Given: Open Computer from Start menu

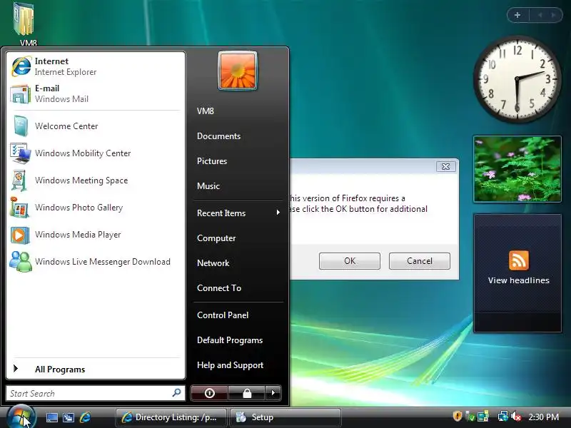Looking at the screenshot, I should click(x=216, y=238).
